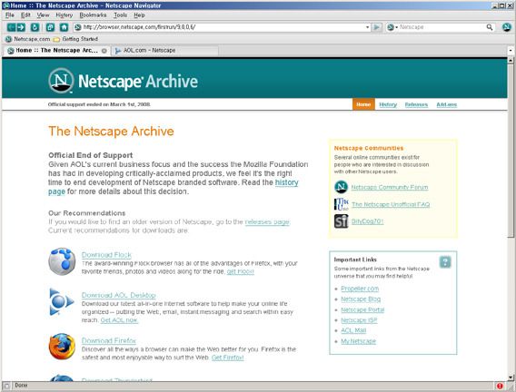The height and width of the screenshot is (392, 516).
Task: Click the question mark help icon
Action: [x=445, y=262]
